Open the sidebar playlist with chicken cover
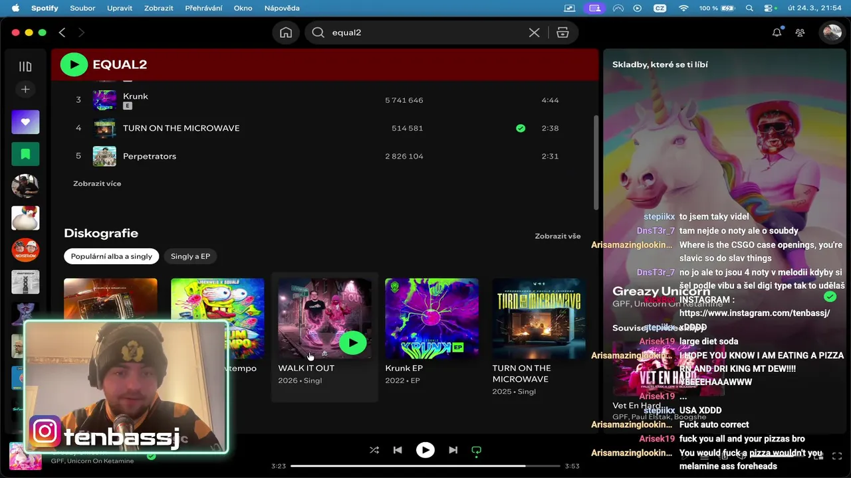 [x=25, y=218]
